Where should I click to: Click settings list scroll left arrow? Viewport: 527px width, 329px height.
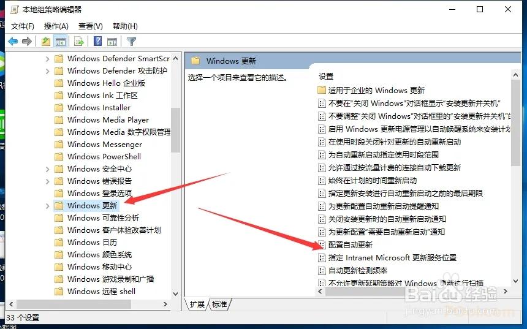click(x=320, y=292)
